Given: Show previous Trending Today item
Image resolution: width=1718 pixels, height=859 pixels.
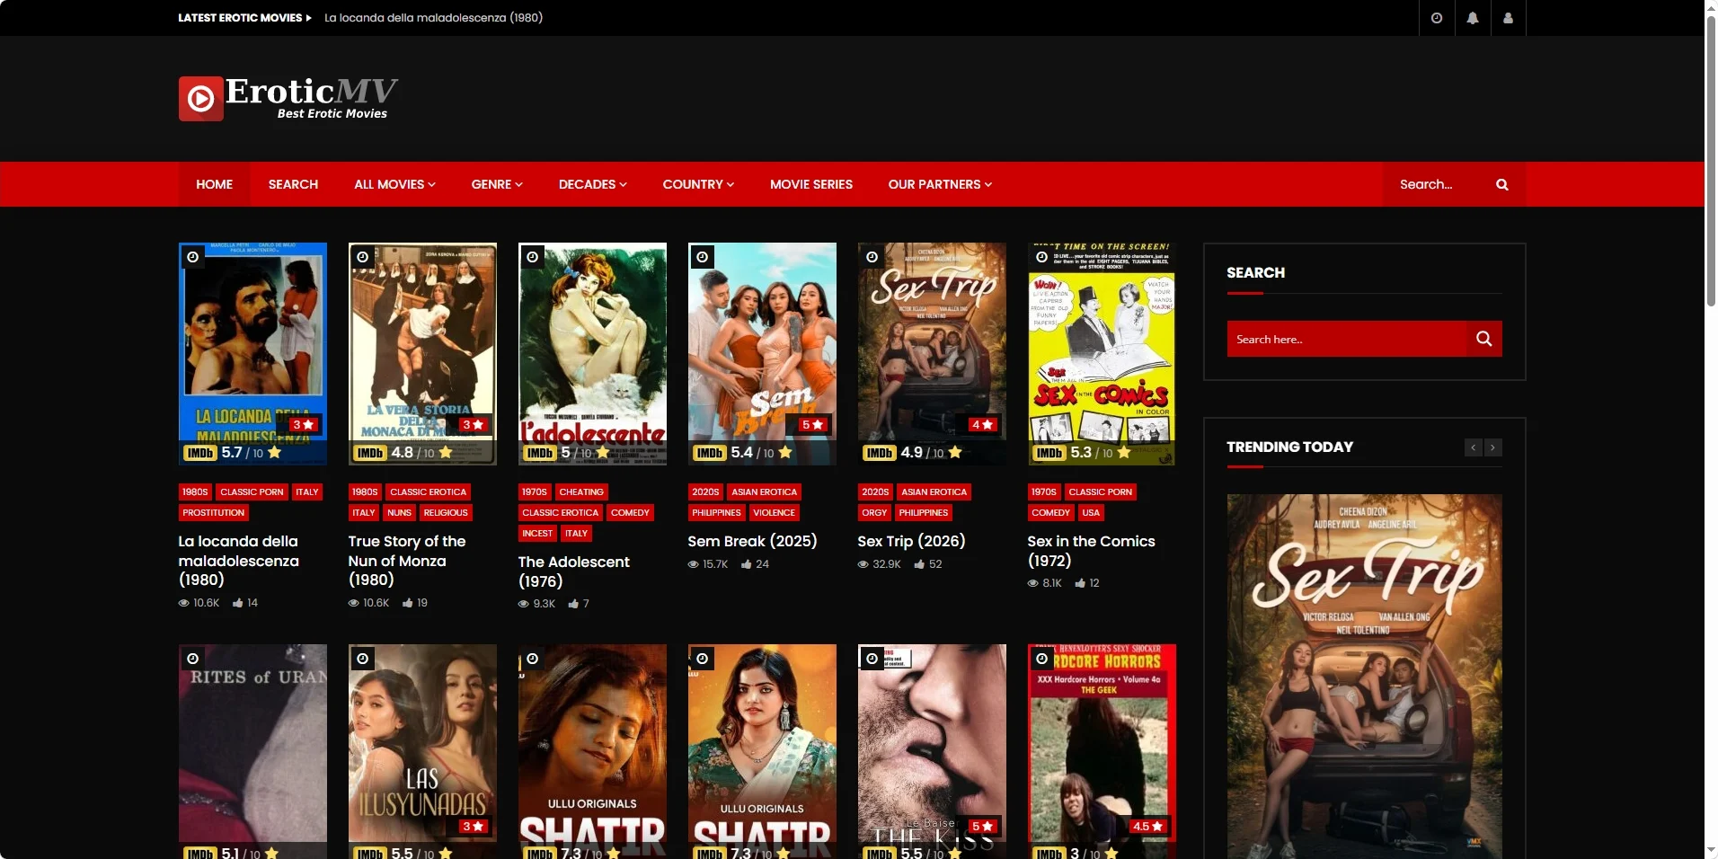Looking at the screenshot, I should [x=1473, y=447].
